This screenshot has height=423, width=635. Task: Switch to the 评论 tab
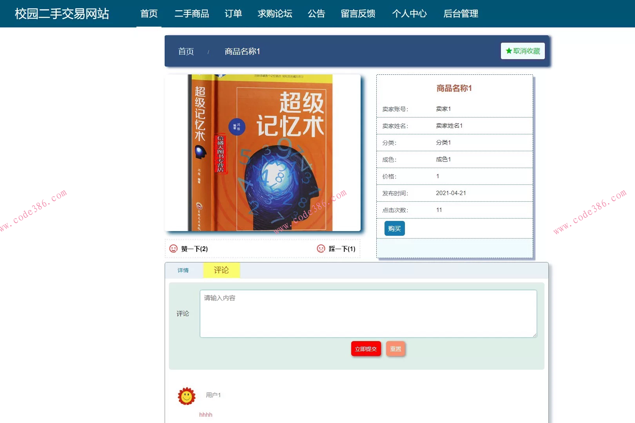[221, 270]
